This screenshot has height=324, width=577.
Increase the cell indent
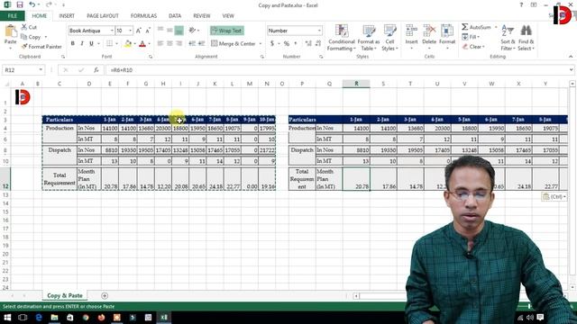coord(201,43)
